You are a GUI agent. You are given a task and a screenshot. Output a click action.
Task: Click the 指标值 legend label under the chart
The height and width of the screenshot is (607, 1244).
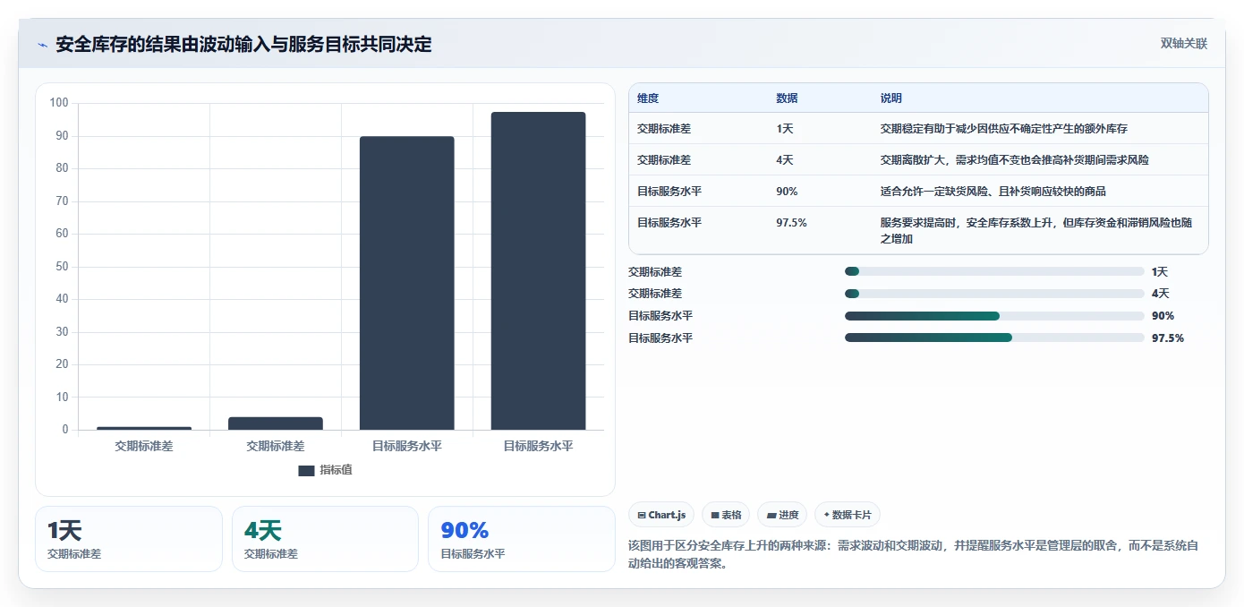[x=337, y=470]
